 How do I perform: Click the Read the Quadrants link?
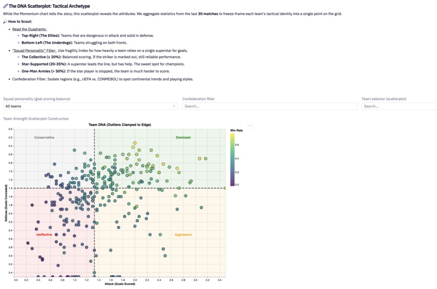[29, 29]
